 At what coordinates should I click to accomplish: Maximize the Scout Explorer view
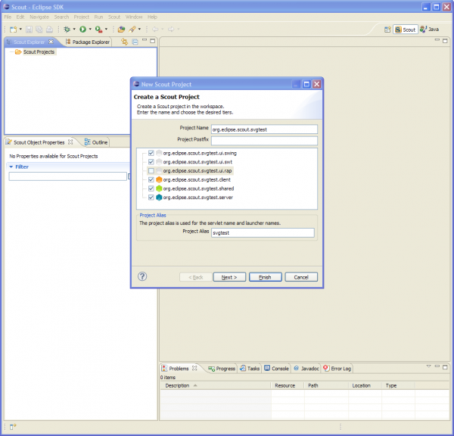153,41
